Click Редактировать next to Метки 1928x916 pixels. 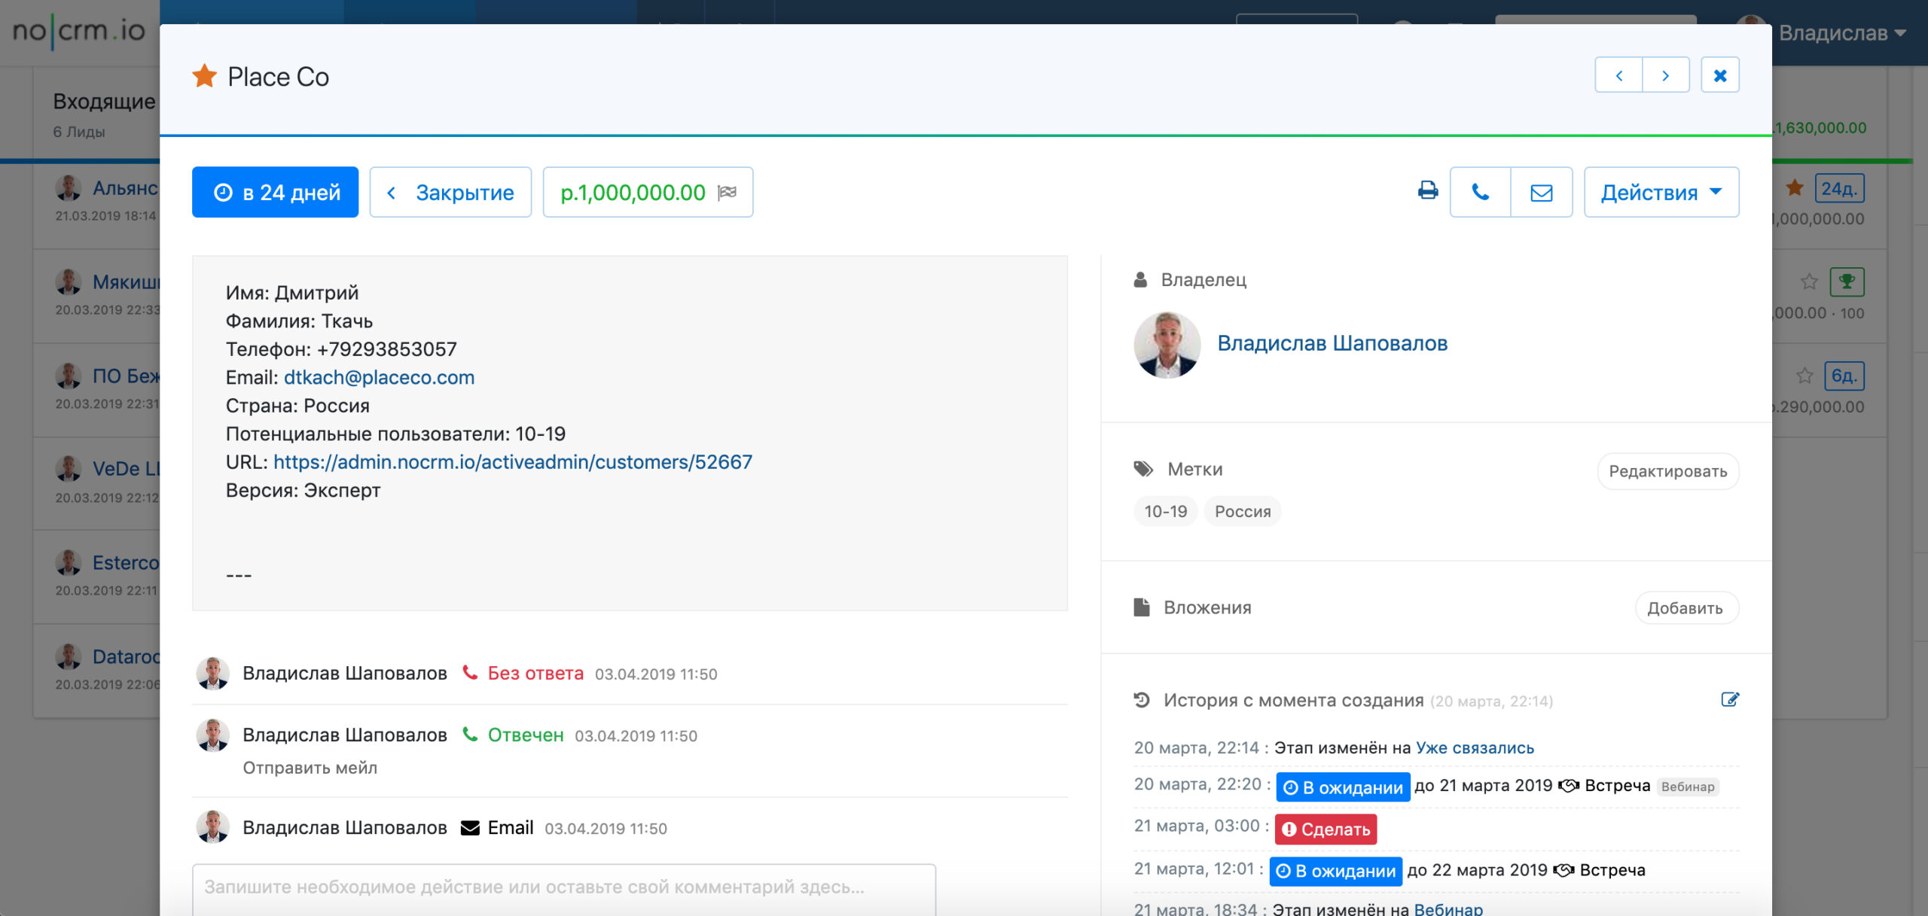[1667, 471]
